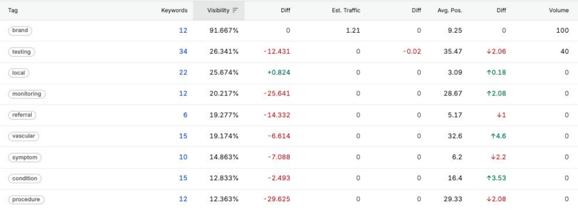Select average position 32.6
This screenshot has height=219, width=578.
coord(455,136)
